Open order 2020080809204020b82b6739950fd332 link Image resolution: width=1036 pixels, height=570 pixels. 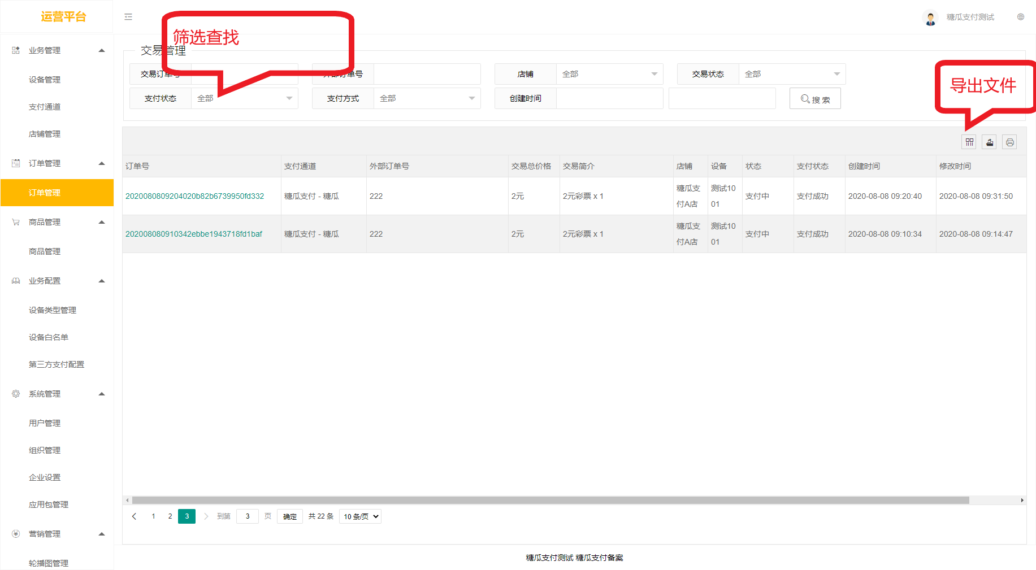194,196
